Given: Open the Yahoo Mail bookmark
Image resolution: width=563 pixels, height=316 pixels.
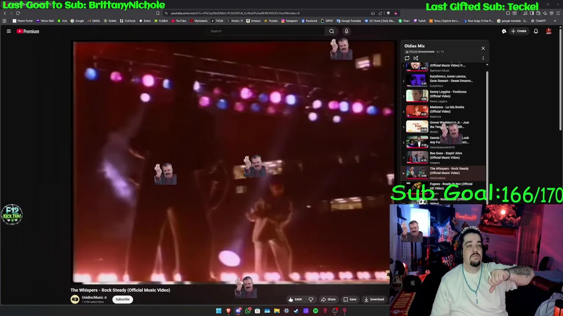Looking at the screenshot, I should click(45, 21).
